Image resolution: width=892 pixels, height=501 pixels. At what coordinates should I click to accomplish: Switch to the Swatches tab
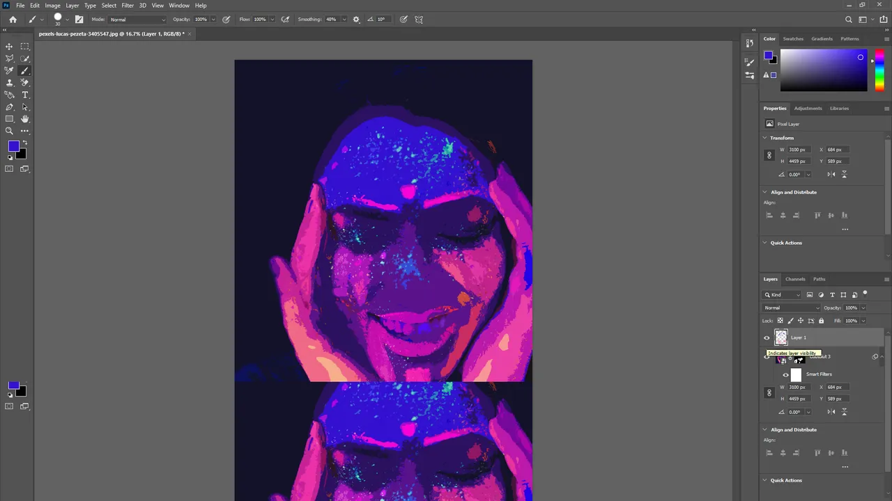pyautogui.click(x=793, y=39)
